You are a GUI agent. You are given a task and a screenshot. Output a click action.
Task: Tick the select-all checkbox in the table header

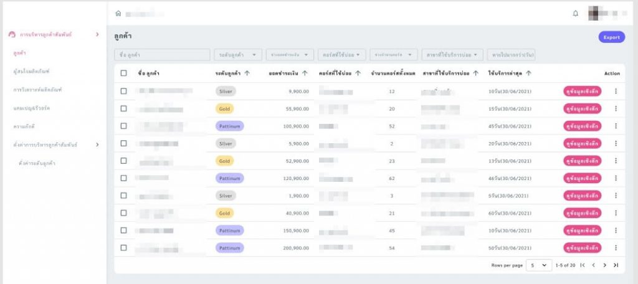click(124, 73)
